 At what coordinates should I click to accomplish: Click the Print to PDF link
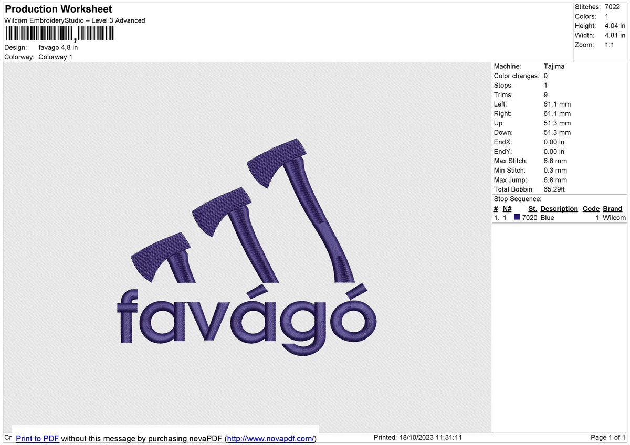point(37,438)
